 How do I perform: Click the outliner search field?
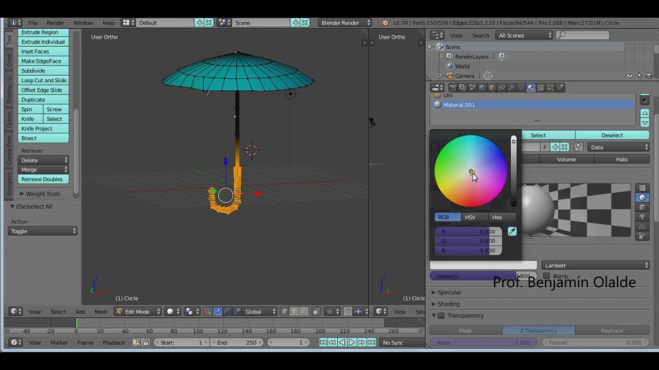pyautogui.click(x=583, y=35)
